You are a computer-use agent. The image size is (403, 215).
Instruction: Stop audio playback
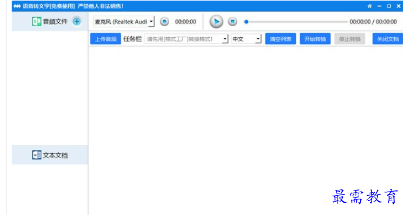click(233, 22)
